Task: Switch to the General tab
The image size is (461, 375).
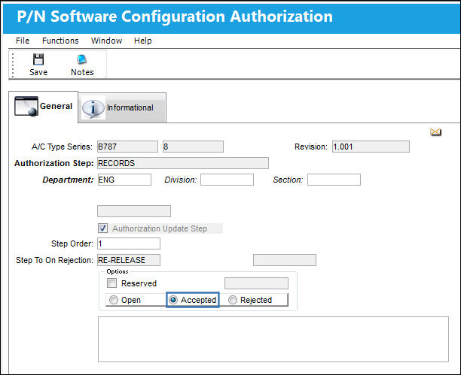Action: [x=44, y=107]
